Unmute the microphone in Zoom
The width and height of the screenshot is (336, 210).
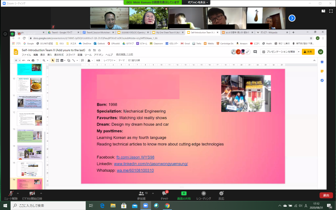pos(11,194)
